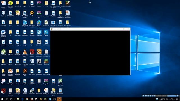This screenshot has width=180, height=101.
Task: Select the Интернет folder on the desktop
Action: click(x=18, y=72)
